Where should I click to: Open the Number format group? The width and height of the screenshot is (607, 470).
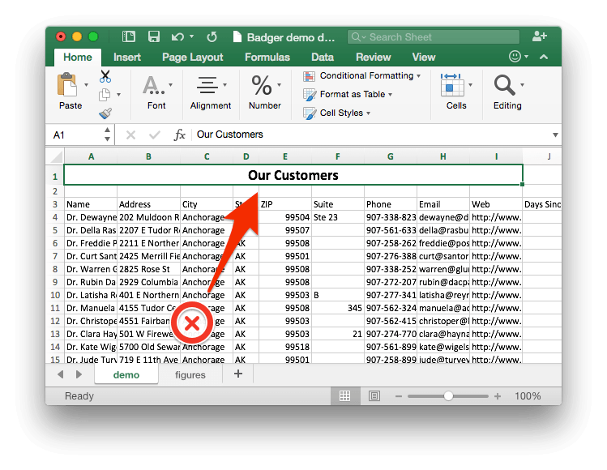pyautogui.click(x=265, y=93)
